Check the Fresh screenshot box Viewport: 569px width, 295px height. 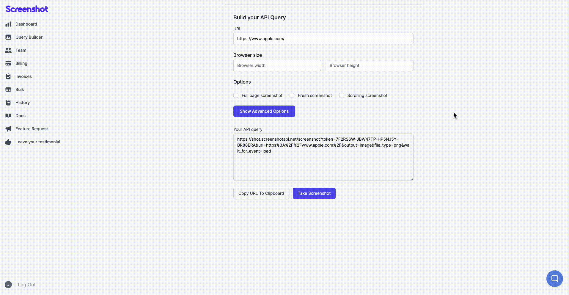(292, 95)
